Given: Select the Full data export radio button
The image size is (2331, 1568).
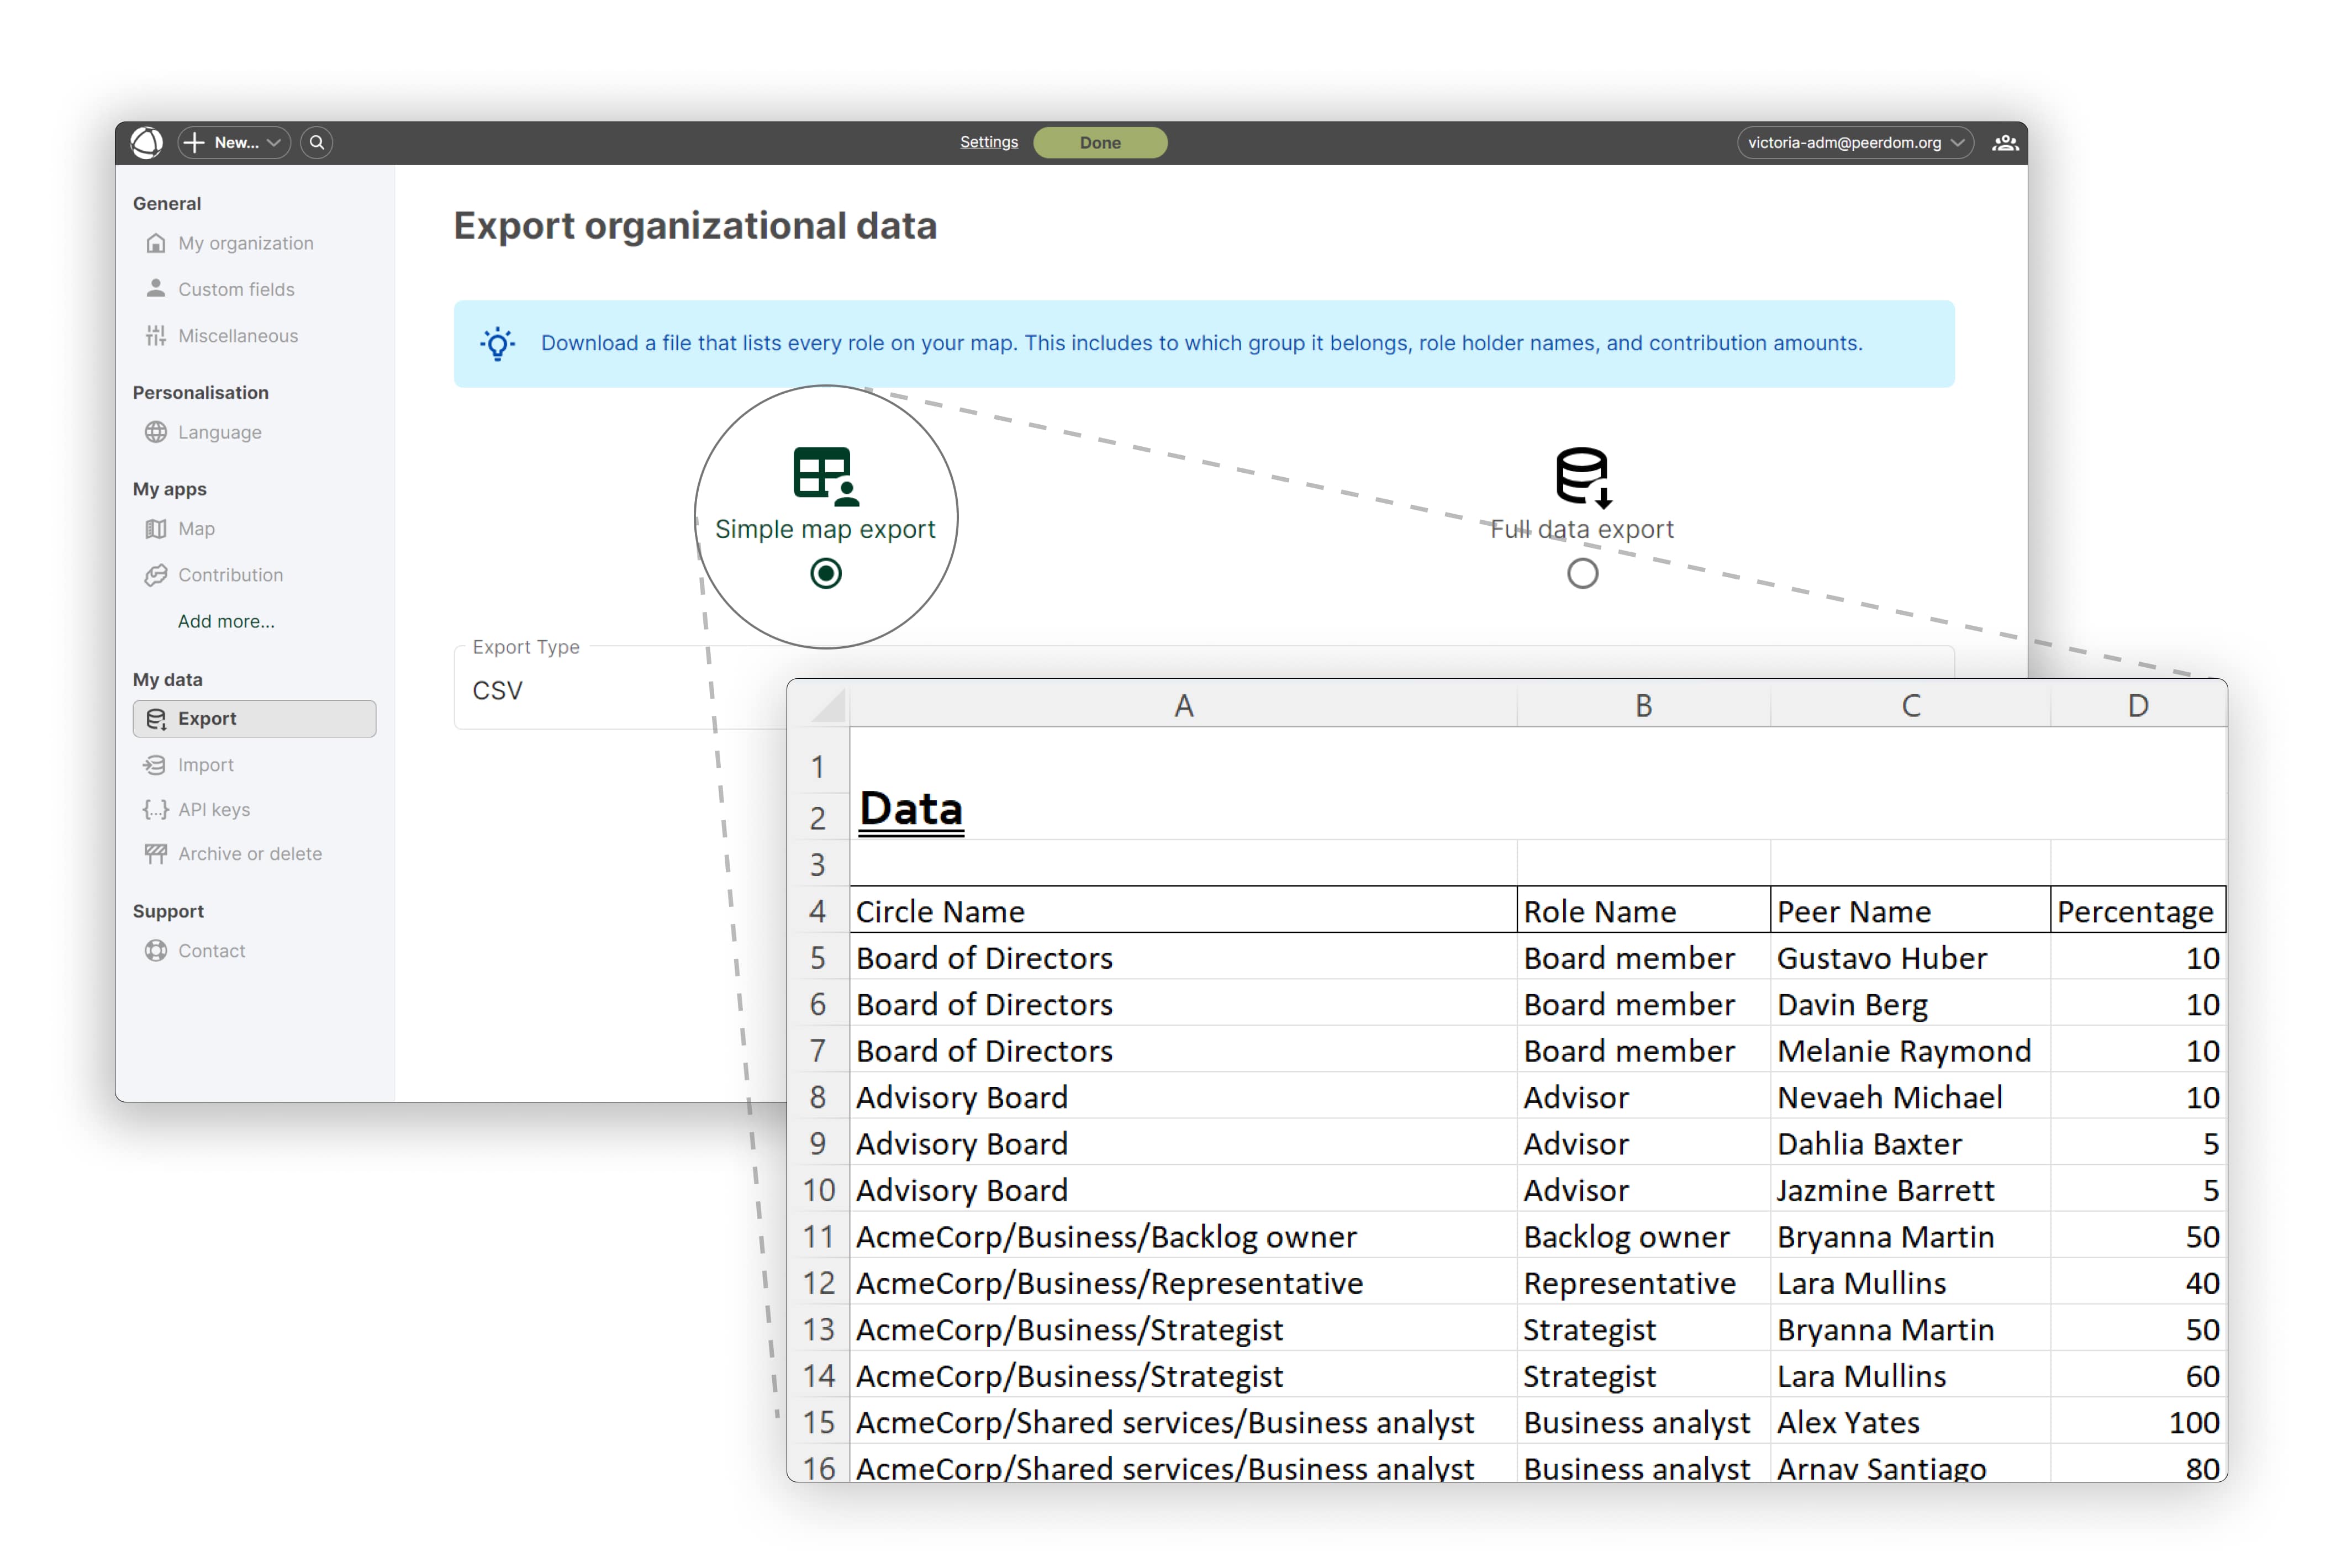Looking at the screenshot, I should coord(1582,574).
